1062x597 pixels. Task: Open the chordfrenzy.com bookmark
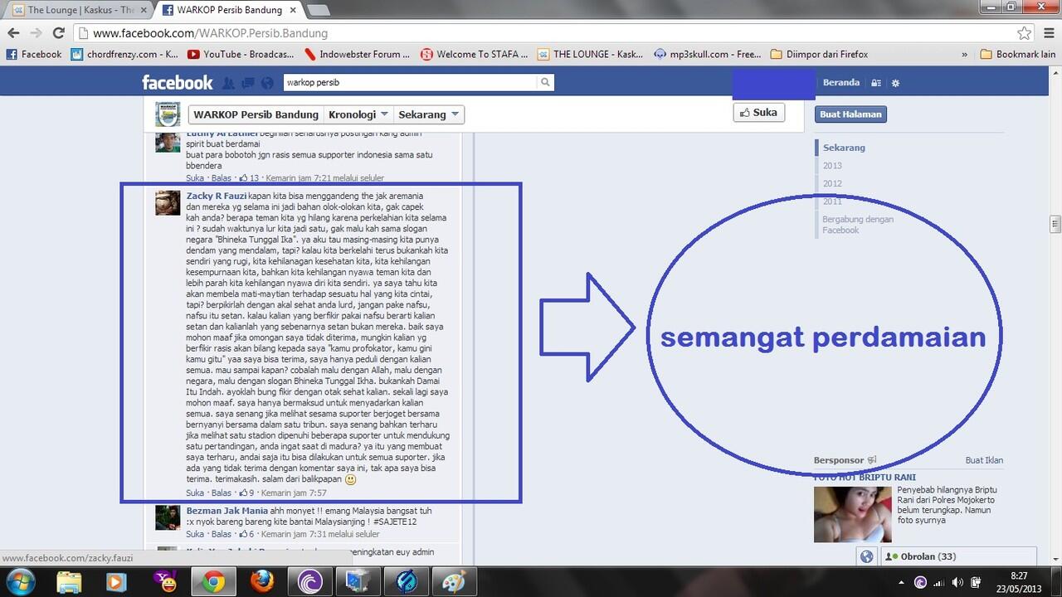[x=124, y=54]
